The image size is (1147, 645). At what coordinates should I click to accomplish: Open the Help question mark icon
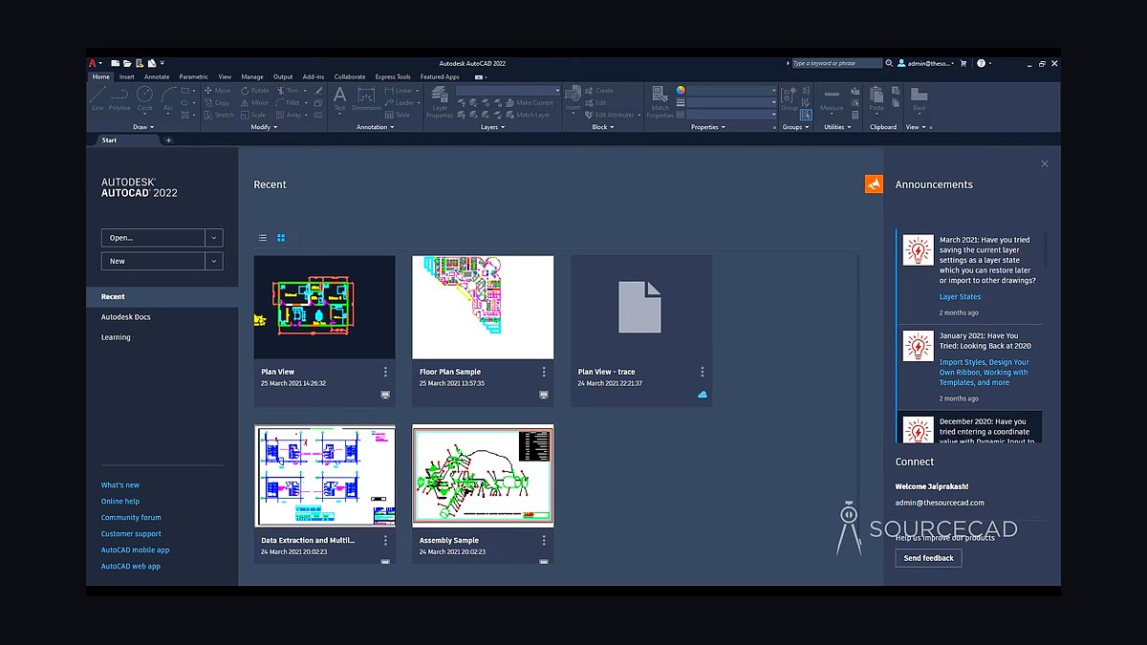point(981,63)
